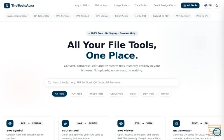Open the Merge PDF quick link
Screen dimensions: 224x140
141,16
